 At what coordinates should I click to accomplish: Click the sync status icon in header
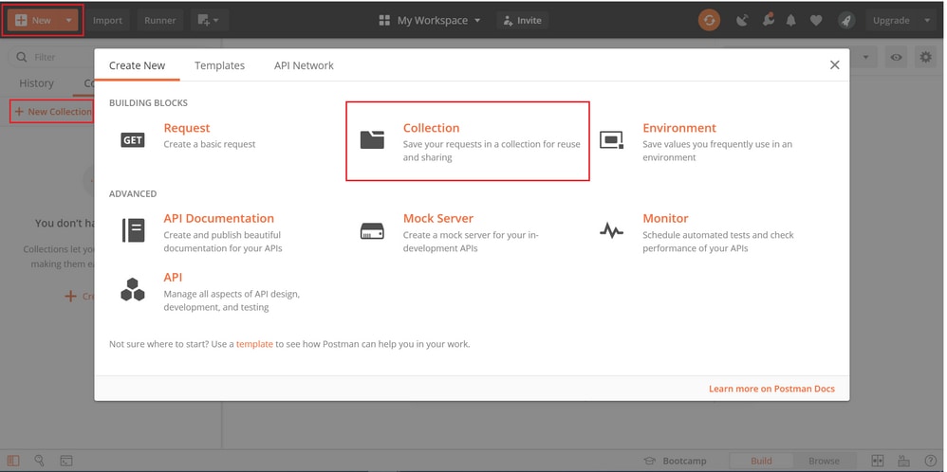(709, 20)
